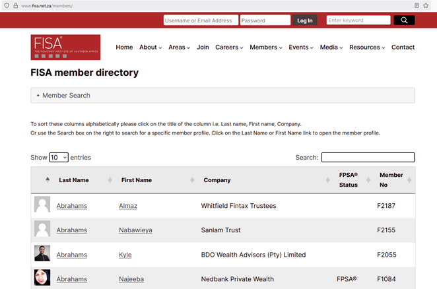Open Nabawieya first name link
The image size is (437, 289).
click(135, 230)
